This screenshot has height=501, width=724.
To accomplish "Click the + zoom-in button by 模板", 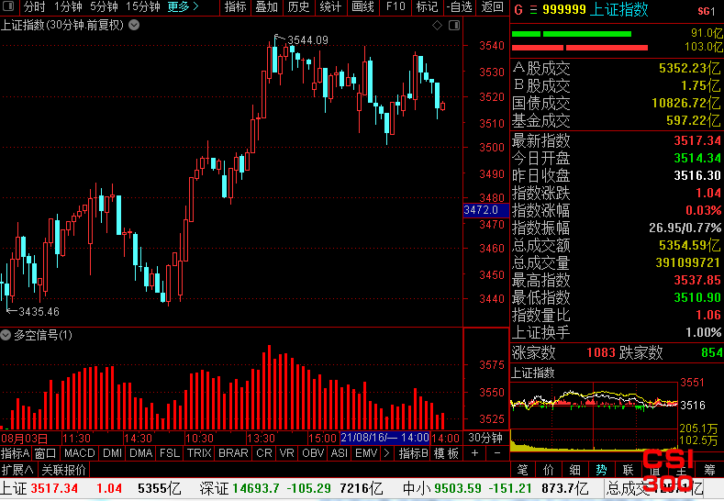I will point(474,453).
